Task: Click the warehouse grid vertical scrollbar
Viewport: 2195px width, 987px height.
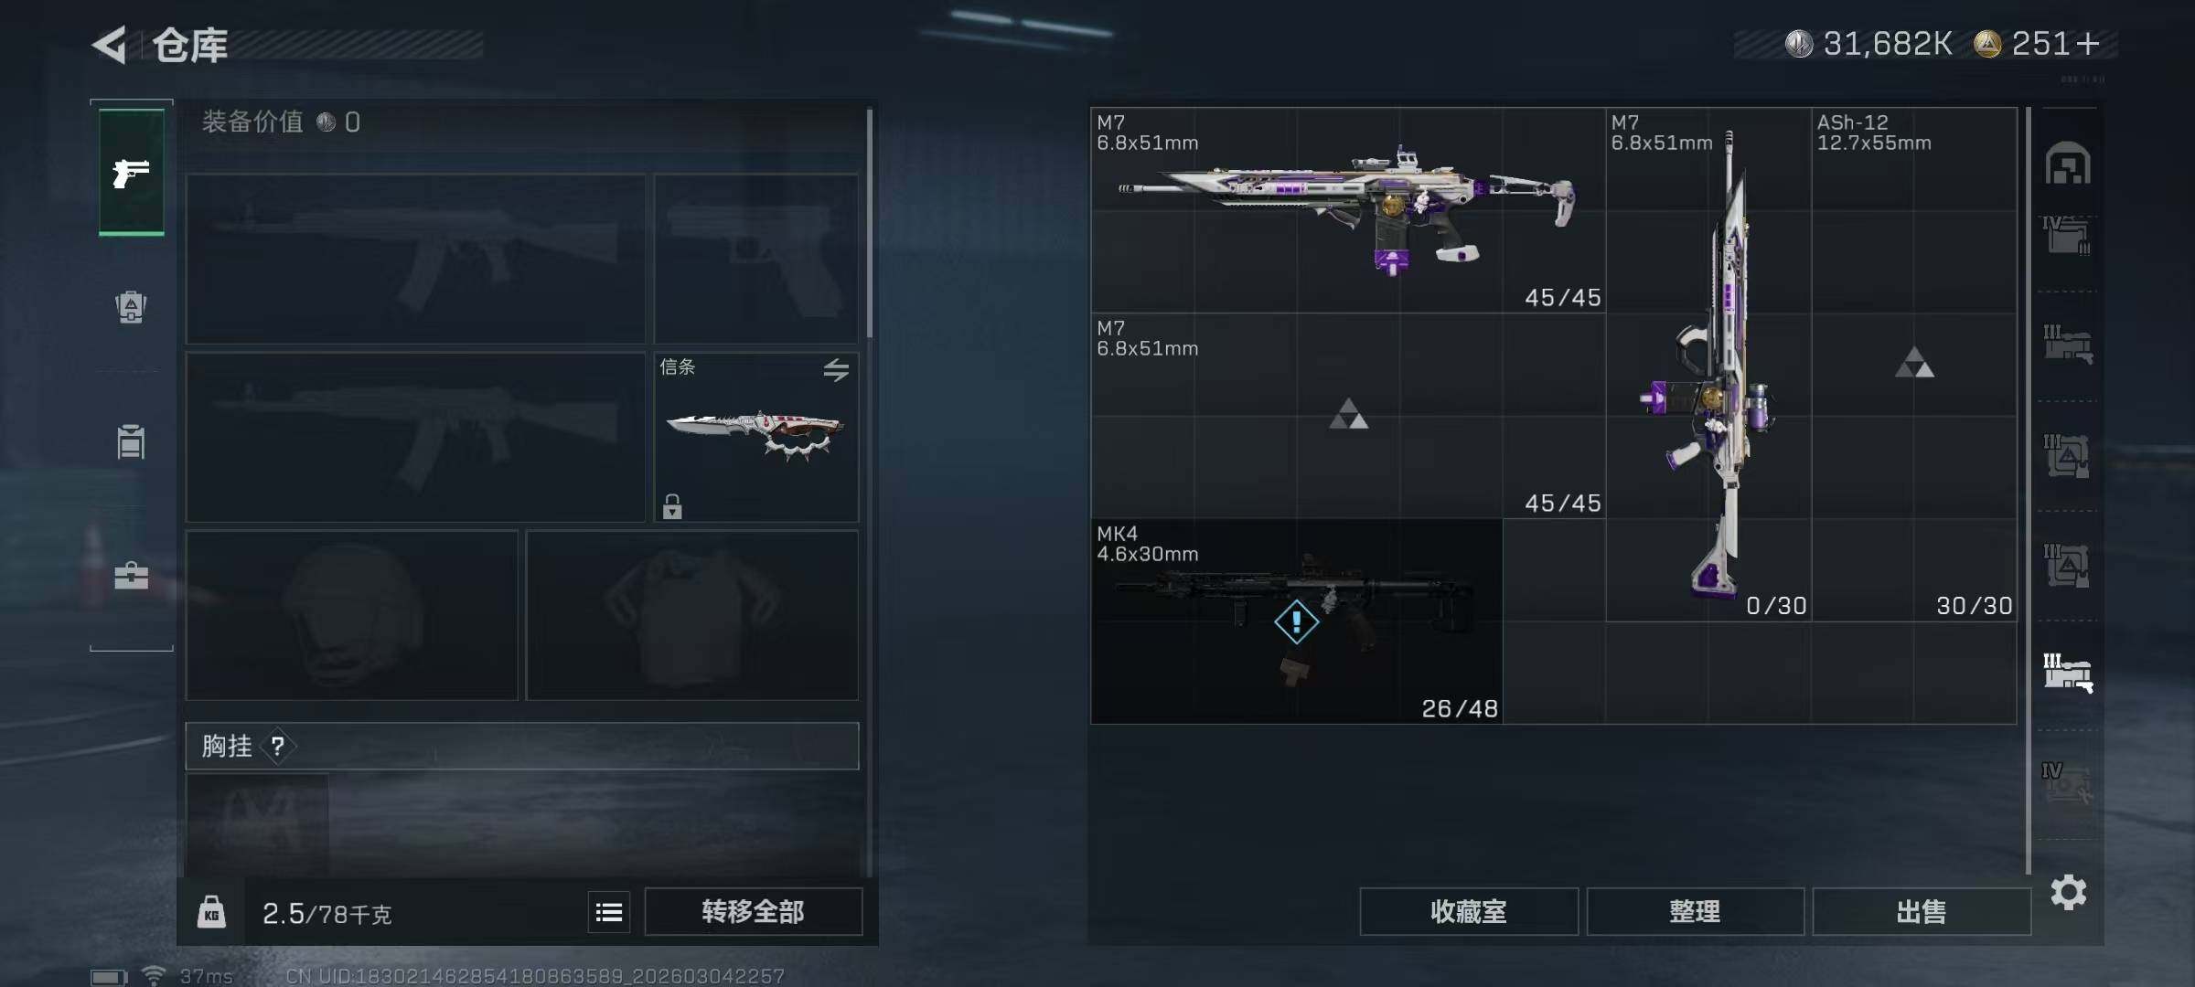Action: click(2029, 490)
